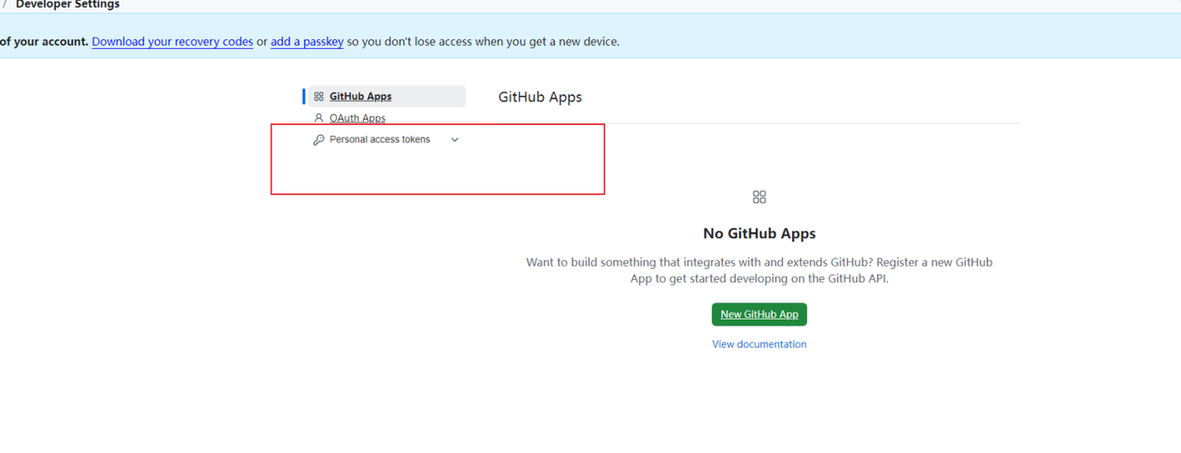Open the GitHub Apps sidebar item
The height and width of the screenshot is (453, 1181).
(x=386, y=96)
